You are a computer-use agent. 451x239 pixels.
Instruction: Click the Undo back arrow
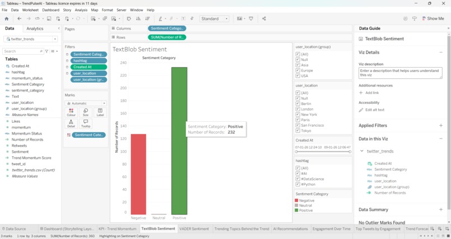click(x=19, y=18)
